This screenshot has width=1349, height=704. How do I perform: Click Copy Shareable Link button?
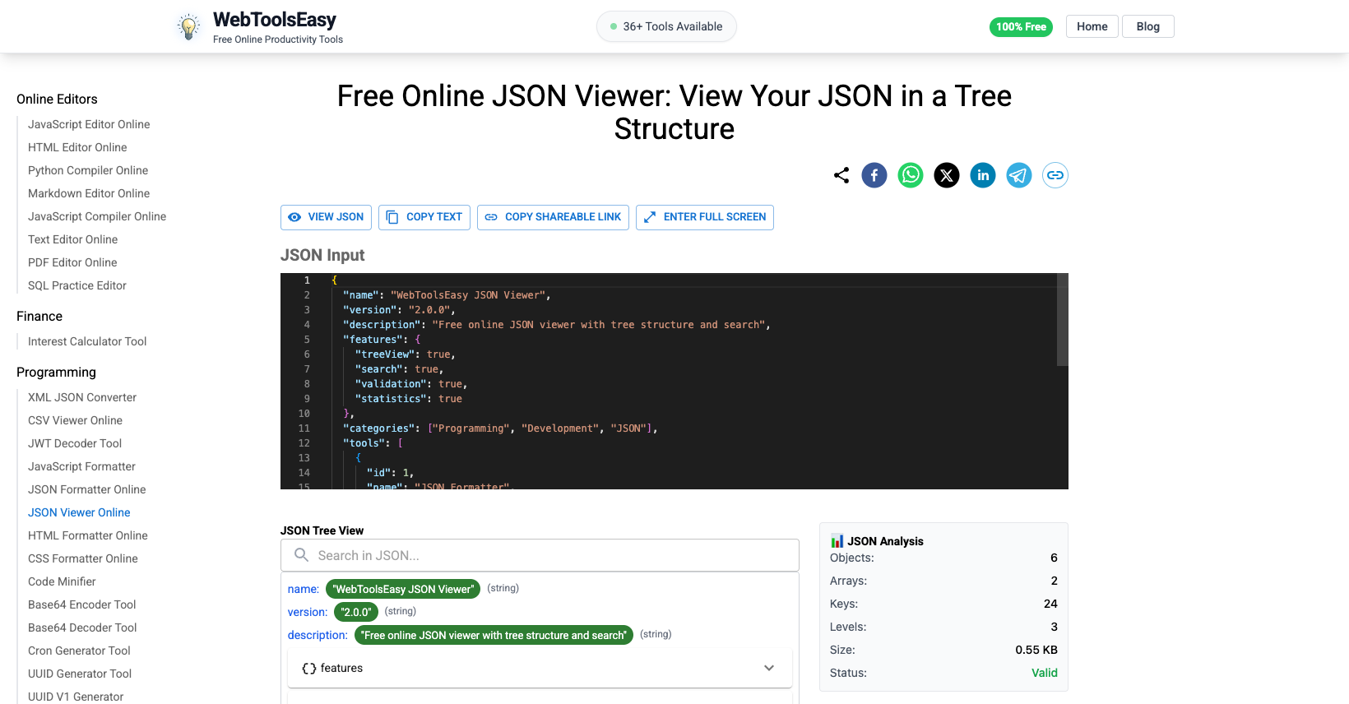coord(553,217)
